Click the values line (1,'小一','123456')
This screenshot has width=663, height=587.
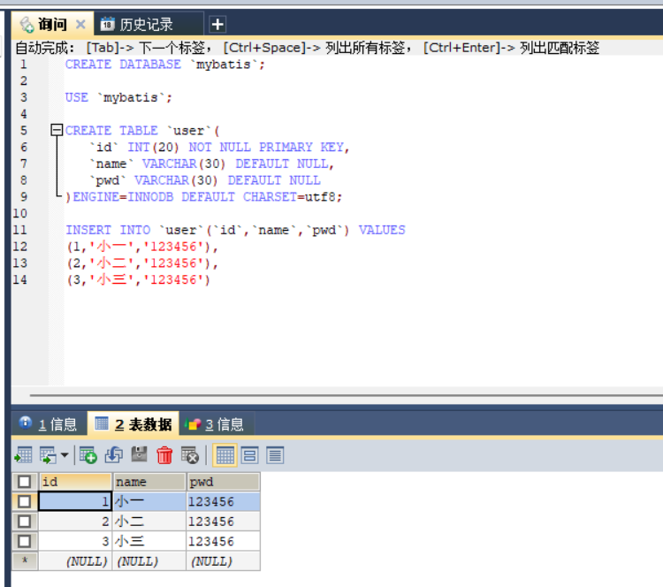coord(142,247)
